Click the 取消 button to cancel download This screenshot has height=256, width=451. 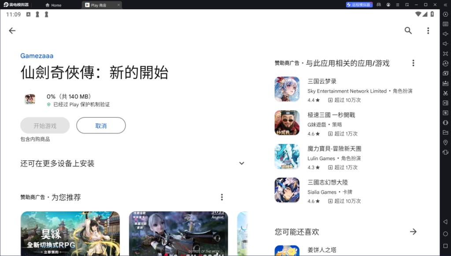pyautogui.click(x=101, y=126)
